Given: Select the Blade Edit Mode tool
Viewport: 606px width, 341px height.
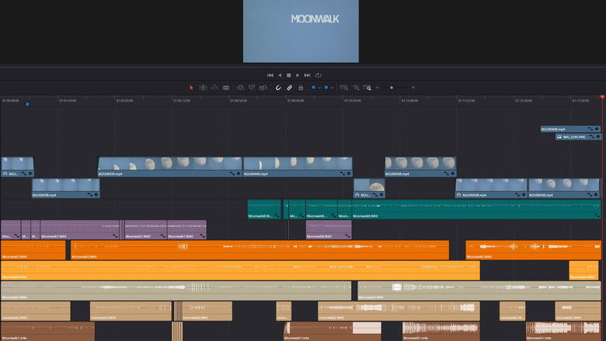Looking at the screenshot, I should pyautogui.click(x=226, y=88).
